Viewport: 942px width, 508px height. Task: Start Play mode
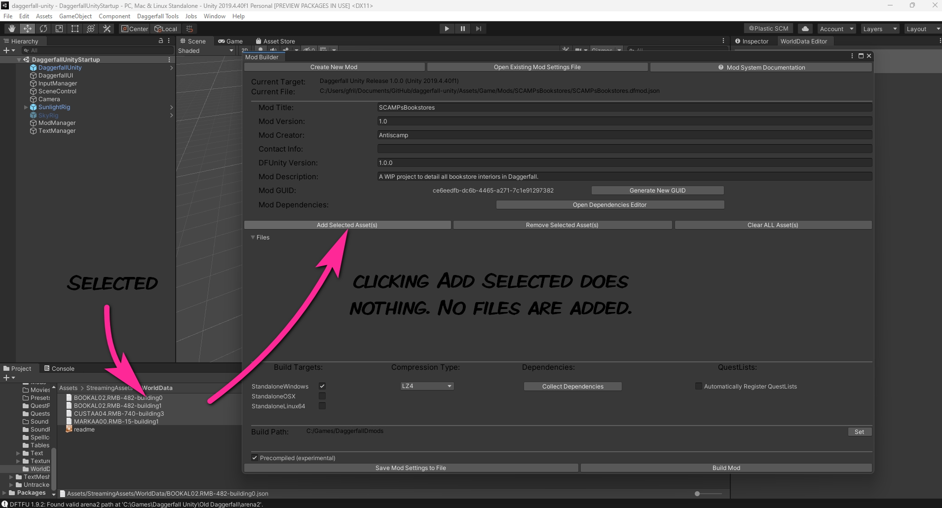pos(447,29)
